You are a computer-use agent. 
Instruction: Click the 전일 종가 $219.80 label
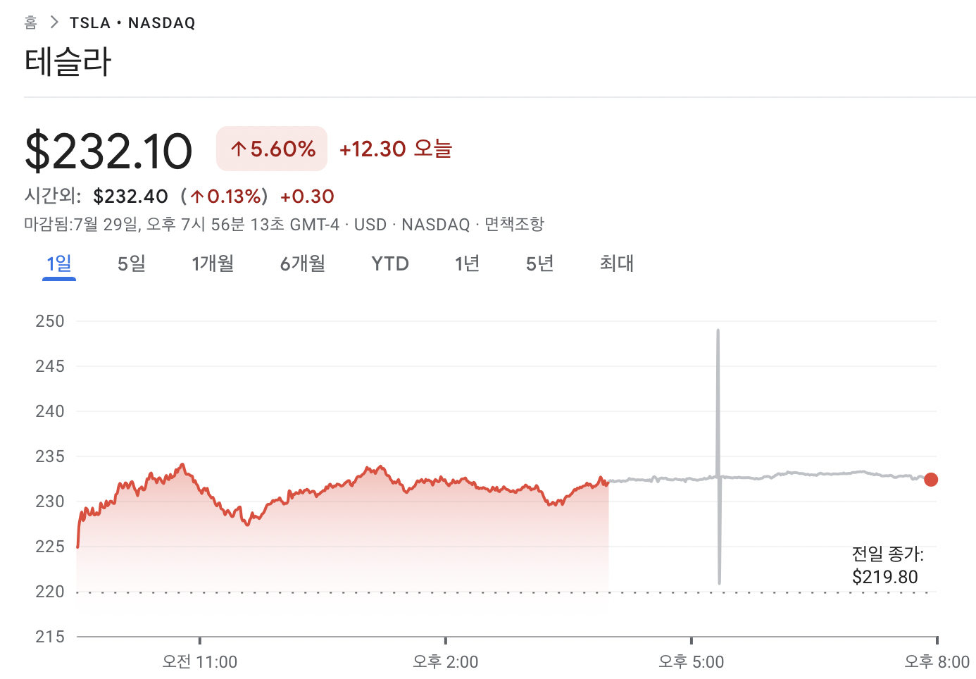[x=887, y=566]
